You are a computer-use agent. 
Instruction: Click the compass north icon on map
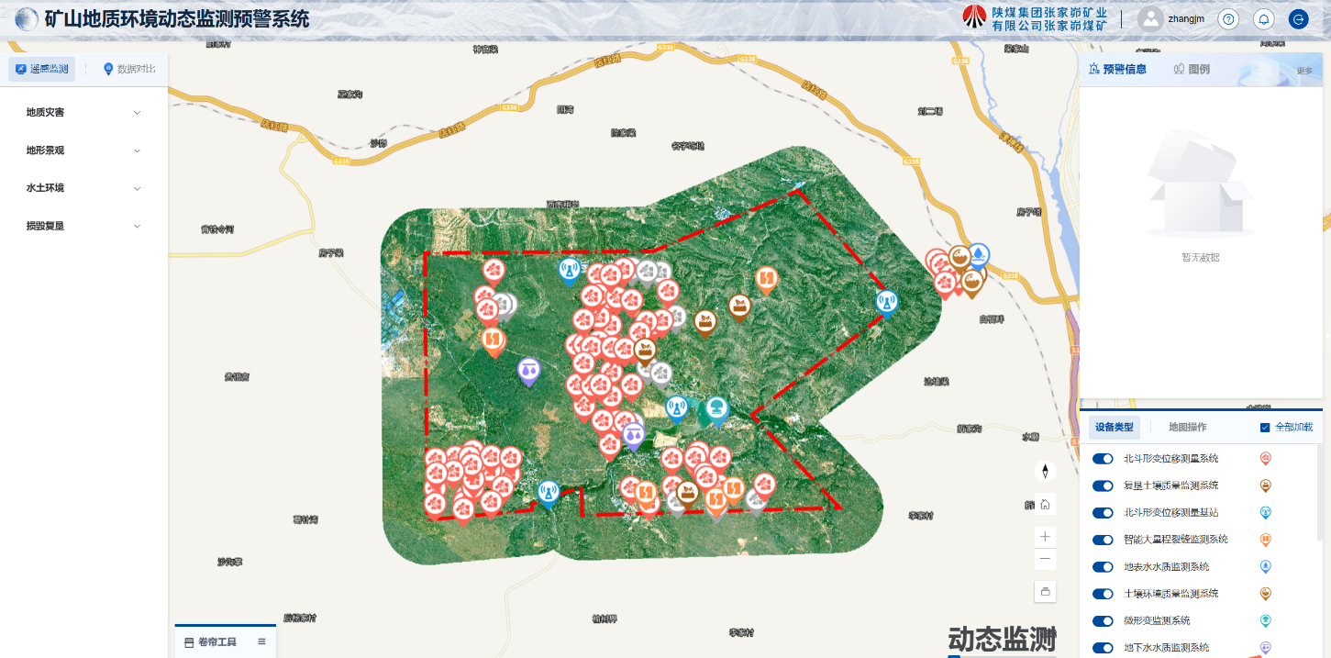point(1045,472)
